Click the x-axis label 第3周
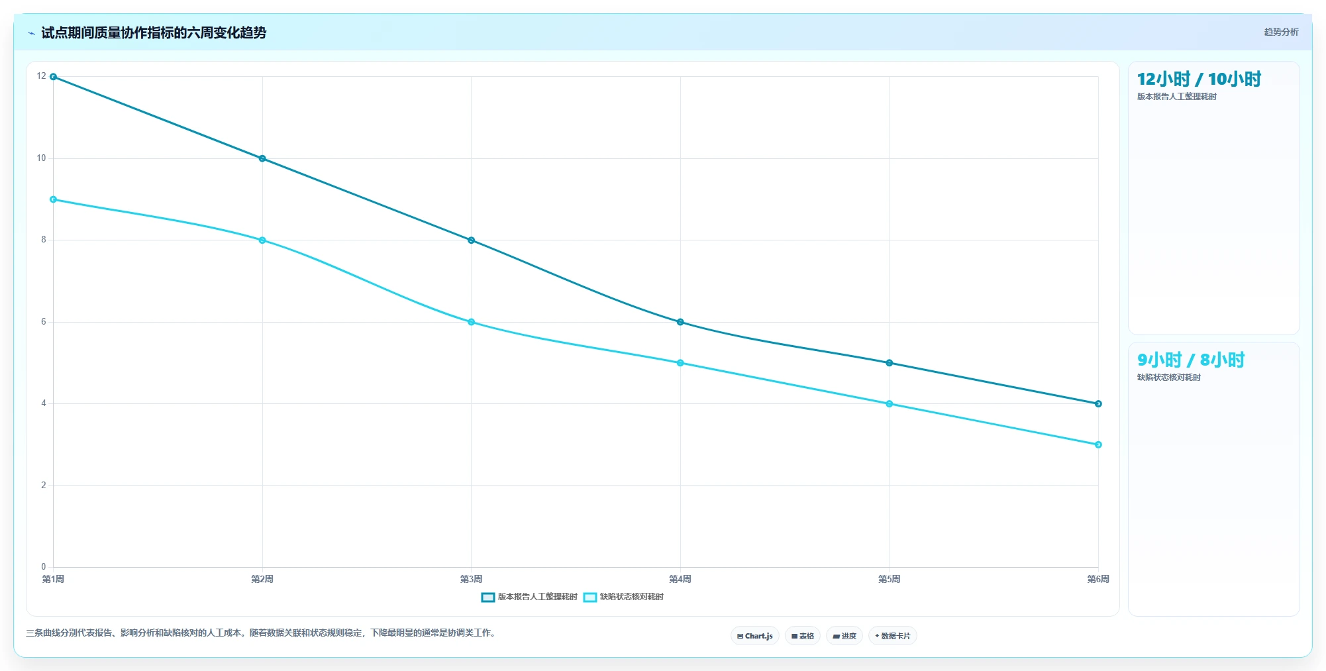Image resolution: width=1326 pixels, height=671 pixels. (472, 579)
